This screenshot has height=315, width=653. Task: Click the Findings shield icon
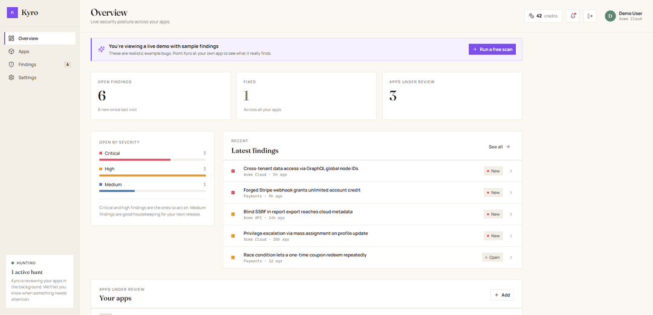(11, 65)
